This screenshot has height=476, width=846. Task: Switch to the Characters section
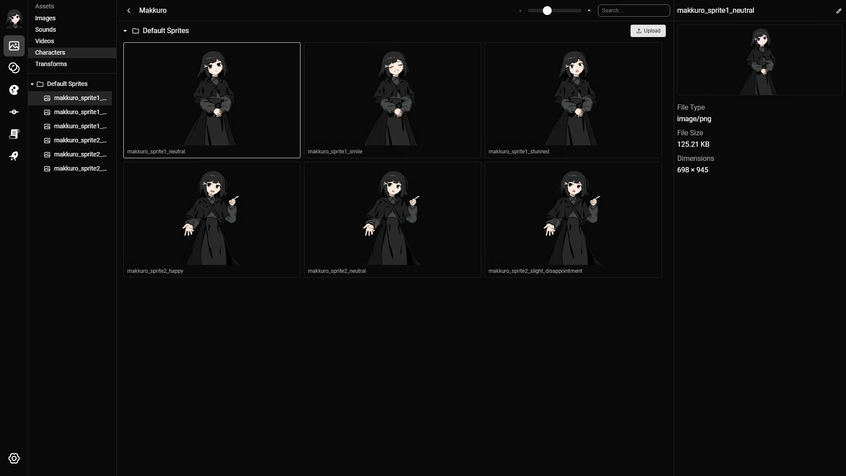click(x=50, y=52)
